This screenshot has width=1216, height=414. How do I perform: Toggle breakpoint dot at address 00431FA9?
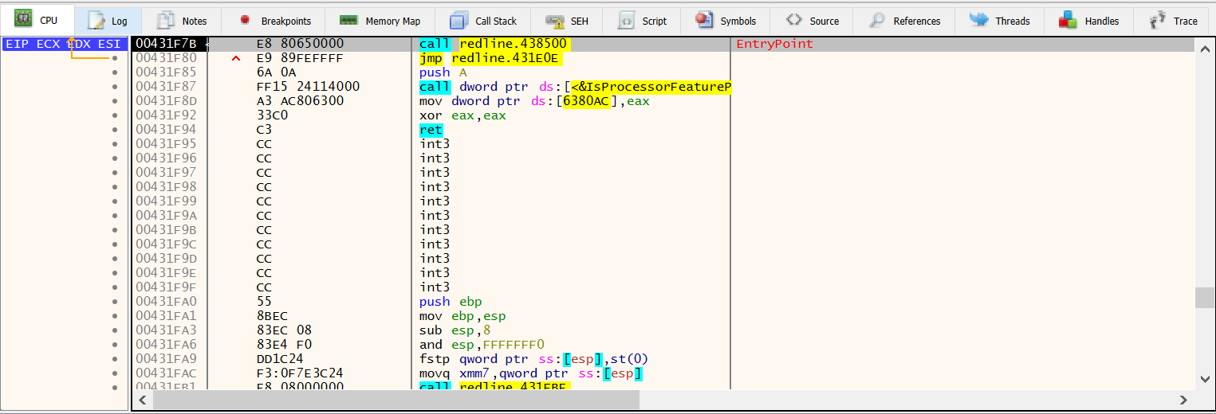tap(116, 359)
